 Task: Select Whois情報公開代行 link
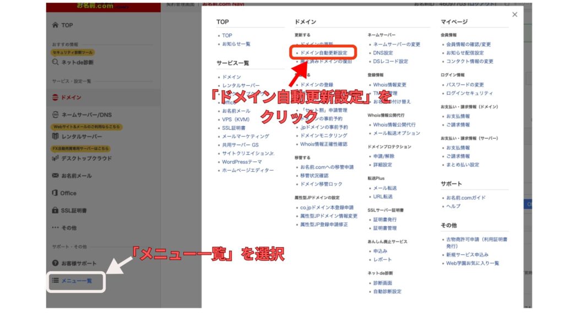click(x=394, y=125)
